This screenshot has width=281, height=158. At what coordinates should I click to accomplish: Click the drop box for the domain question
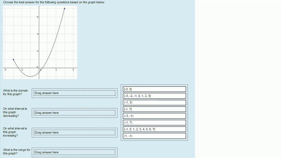point(74,93)
